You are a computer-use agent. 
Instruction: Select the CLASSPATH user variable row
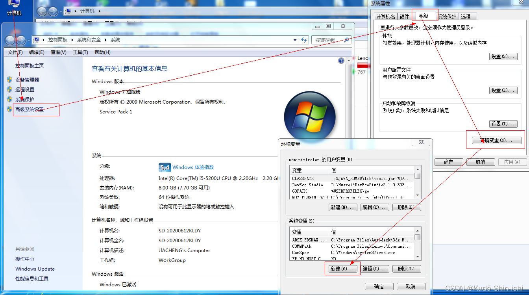pyautogui.click(x=352, y=178)
